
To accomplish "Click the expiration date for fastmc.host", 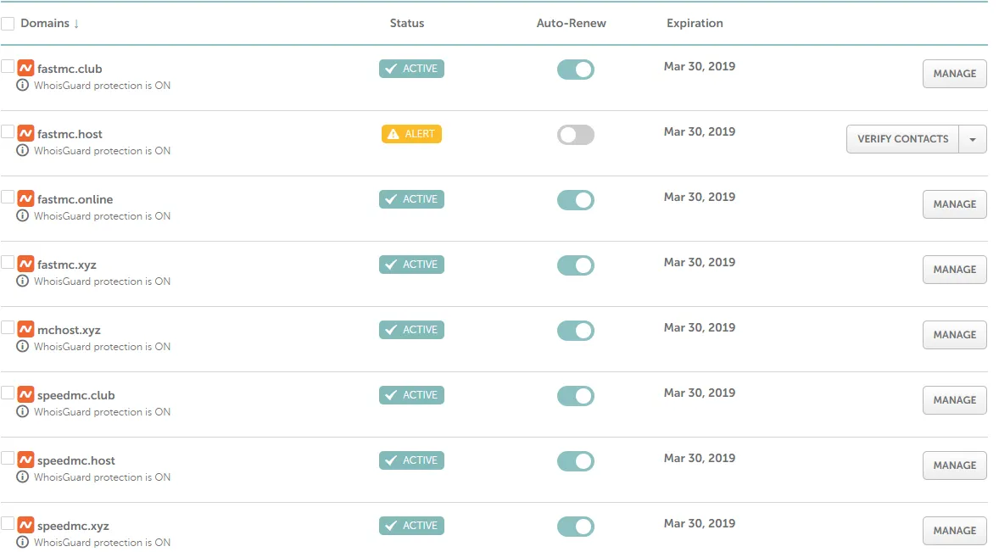I will (700, 131).
